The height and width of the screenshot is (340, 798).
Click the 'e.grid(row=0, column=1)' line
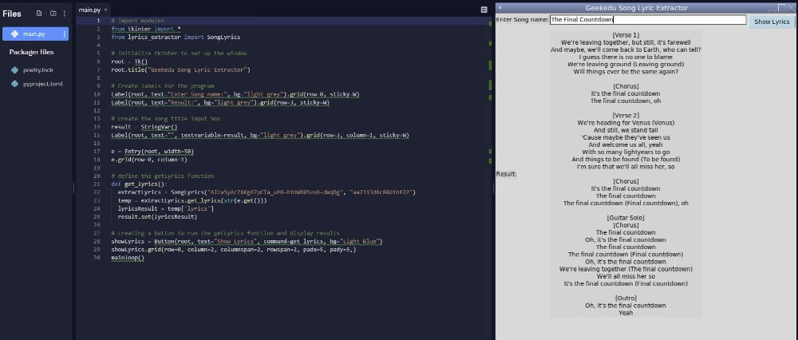[x=149, y=160]
